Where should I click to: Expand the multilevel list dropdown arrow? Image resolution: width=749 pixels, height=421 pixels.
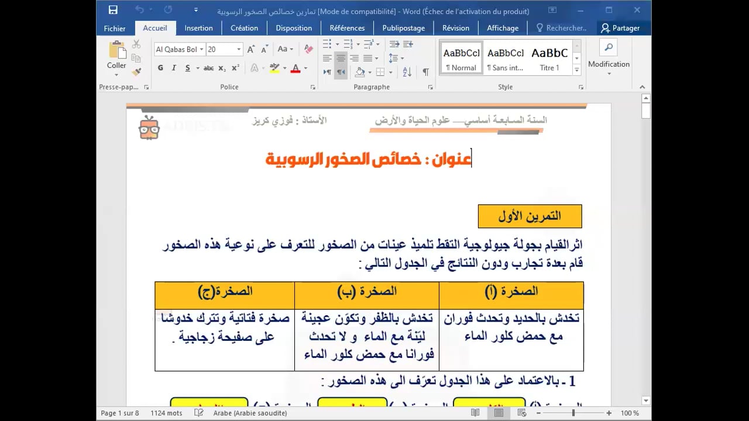[x=379, y=44]
